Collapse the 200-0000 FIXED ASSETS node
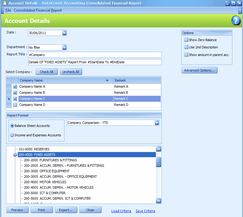The image size is (243, 217). coord(15,155)
